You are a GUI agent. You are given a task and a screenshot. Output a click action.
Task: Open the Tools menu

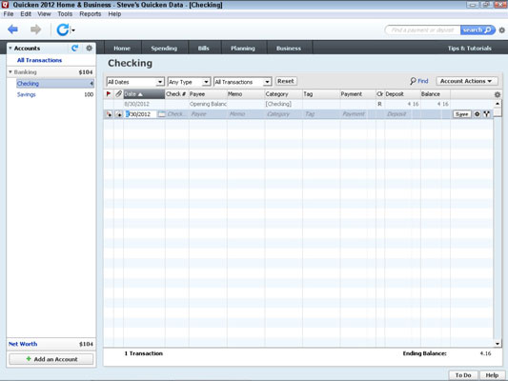coord(65,14)
